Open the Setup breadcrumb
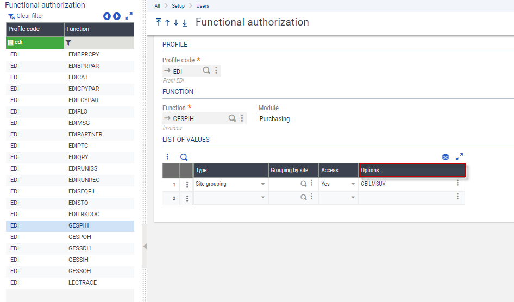 coord(178,6)
